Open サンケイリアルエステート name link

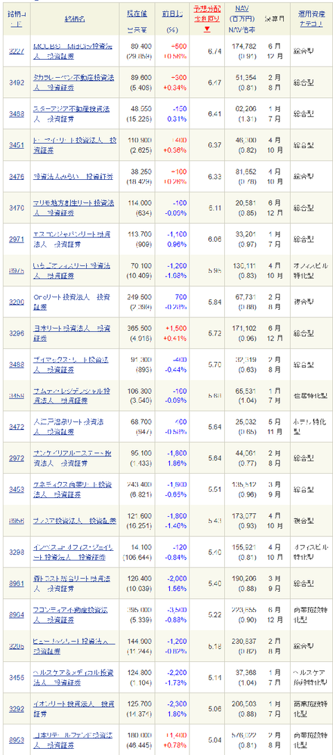72,458
